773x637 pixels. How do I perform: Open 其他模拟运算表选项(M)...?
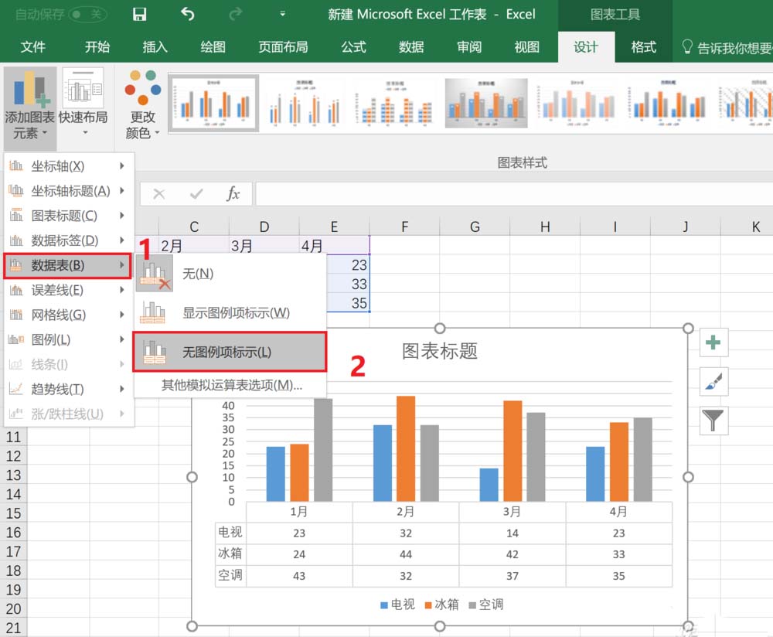(x=232, y=385)
